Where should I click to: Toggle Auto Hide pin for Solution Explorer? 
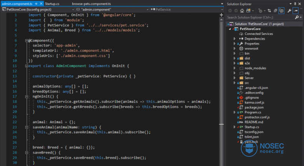(x=295, y=4)
